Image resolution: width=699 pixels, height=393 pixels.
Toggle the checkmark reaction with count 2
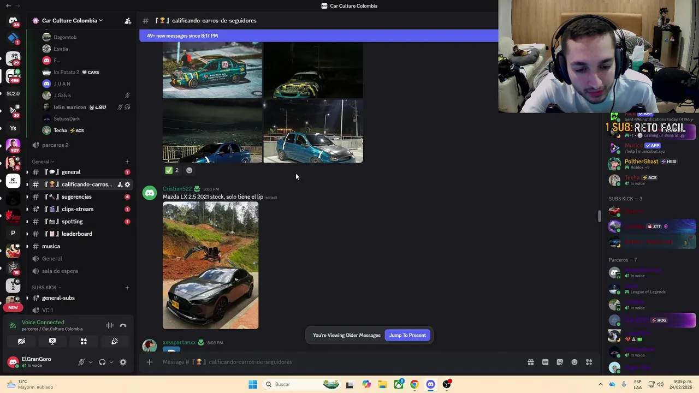pos(172,170)
